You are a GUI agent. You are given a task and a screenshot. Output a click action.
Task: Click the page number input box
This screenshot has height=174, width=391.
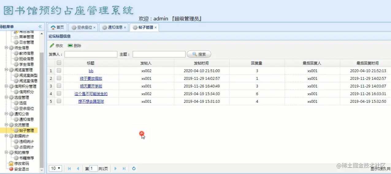tap(94, 168)
